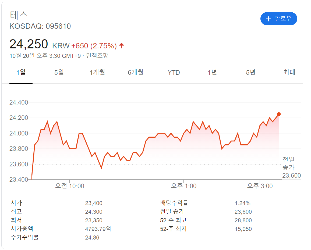Show the 최대 time range
The width and height of the screenshot is (311, 250).
(289, 72)
